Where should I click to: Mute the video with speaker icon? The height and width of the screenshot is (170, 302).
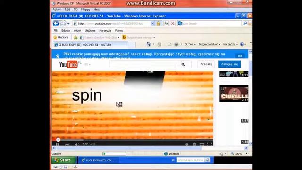(x=76, y=144)
